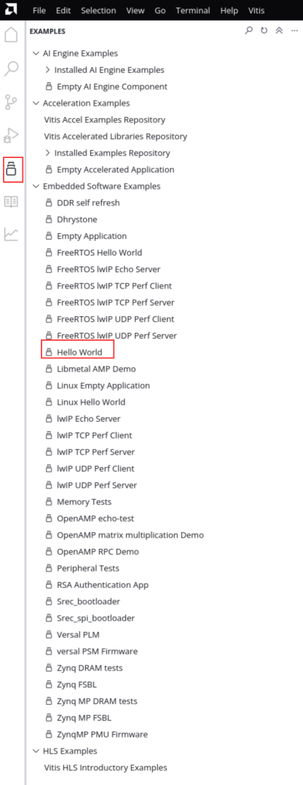Collapse all examples with double-chevron icon
Viewport: 303px width, 785px height.
(x=280, y=31)
